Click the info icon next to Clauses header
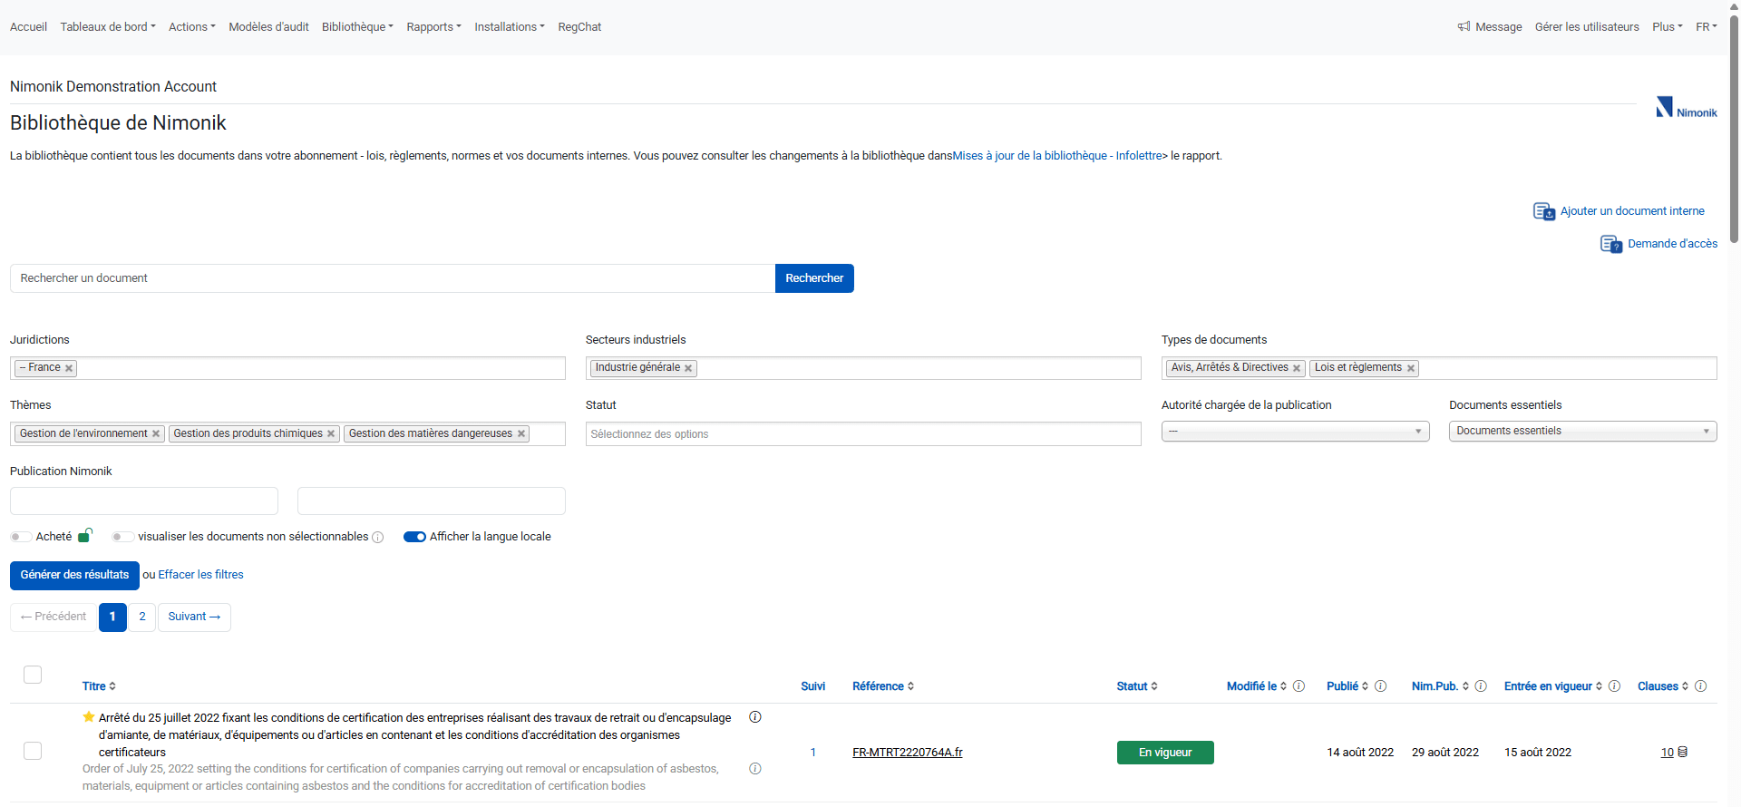Viewport: 1741px width, 807px height. click(x=1701, y=686)
